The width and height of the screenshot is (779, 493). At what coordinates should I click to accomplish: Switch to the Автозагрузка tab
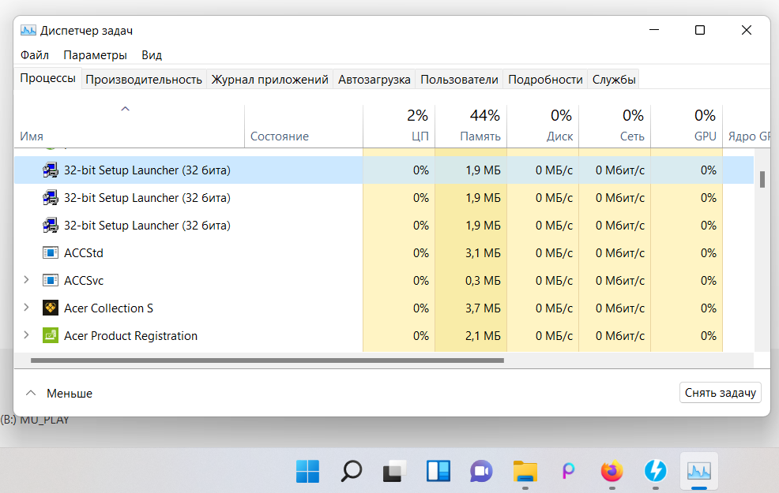tap(374, 80)
